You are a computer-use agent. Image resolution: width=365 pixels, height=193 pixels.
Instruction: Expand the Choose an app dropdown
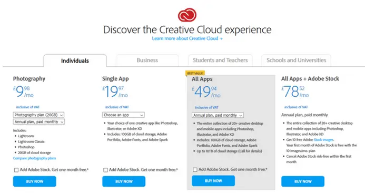pyautogui.click(x=123, y=115)
